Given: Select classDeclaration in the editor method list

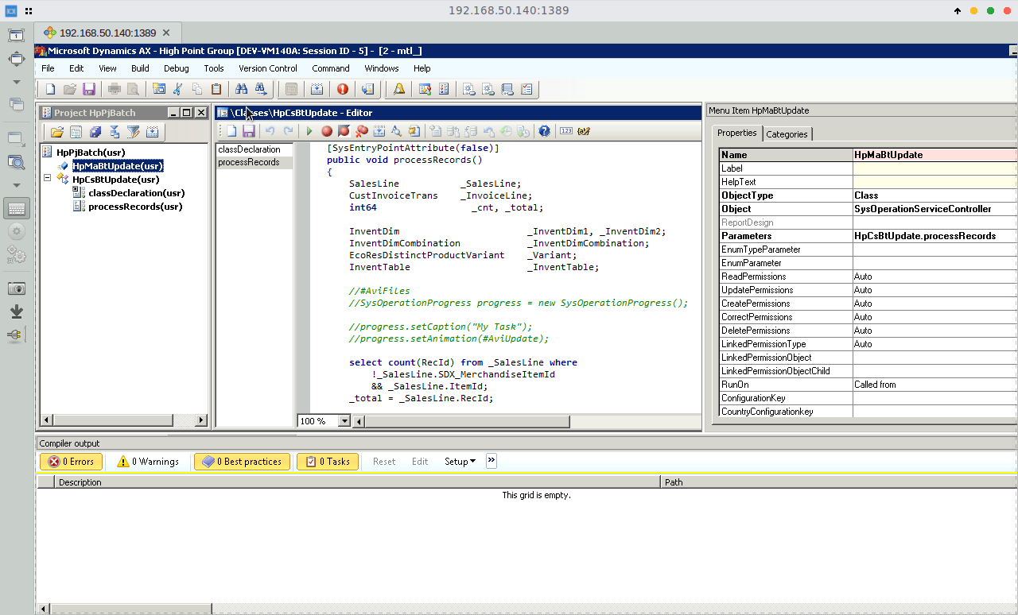Looking at the screenshot, I should tap(249, 149).
